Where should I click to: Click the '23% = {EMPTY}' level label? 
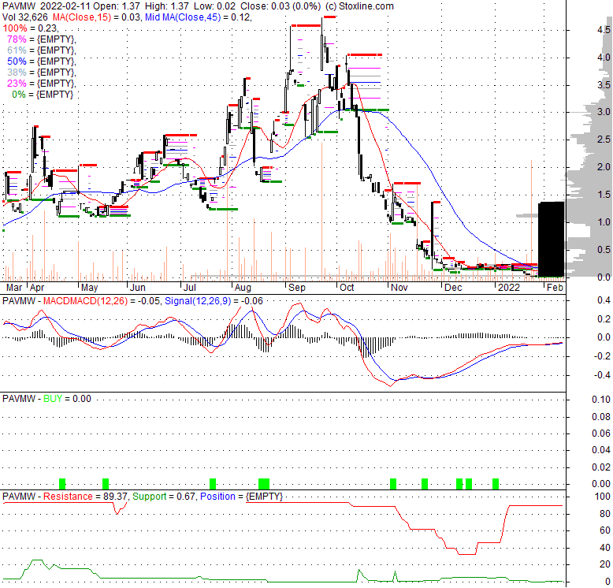pyautogui.click(x=41, y=84)
